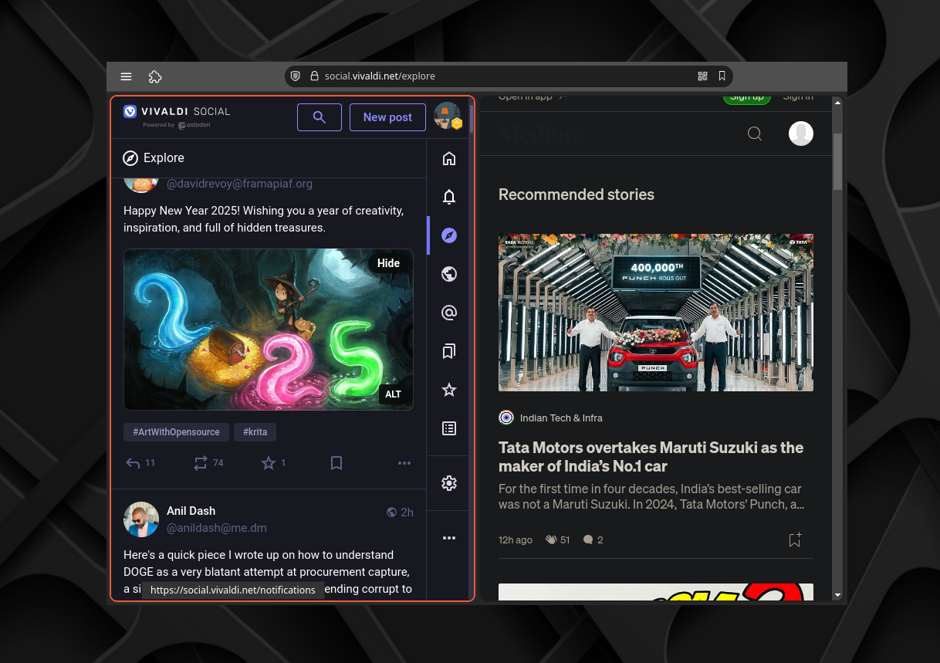Open the profile avatar in header
Screen dimensions: 940x663
click(448, 116)
